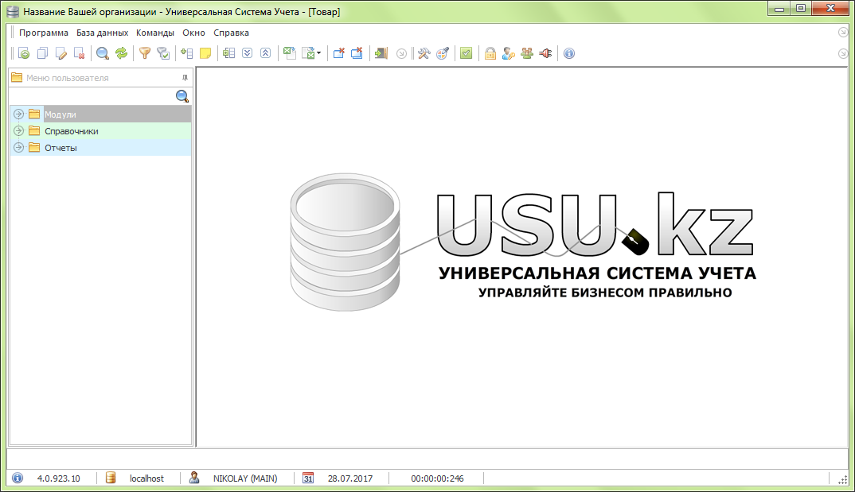Click the column-add green plus icon
The width and height of the screenshot is (855, 492).
click(229, 53)
